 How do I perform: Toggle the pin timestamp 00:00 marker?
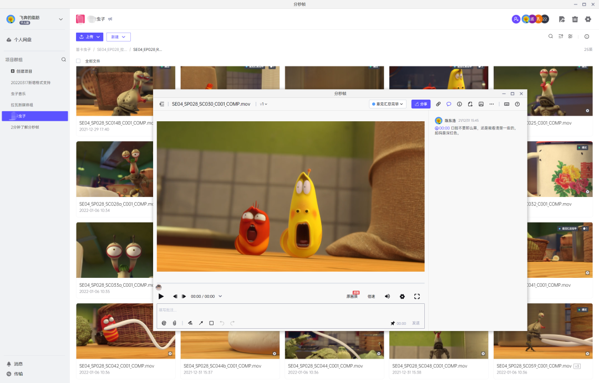pos(398,323)
